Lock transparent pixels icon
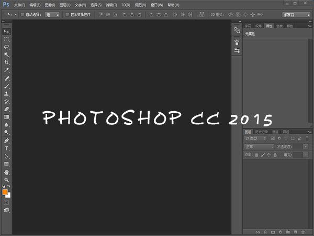The width and height of the screenshot is (314, 236). (256, 155)
